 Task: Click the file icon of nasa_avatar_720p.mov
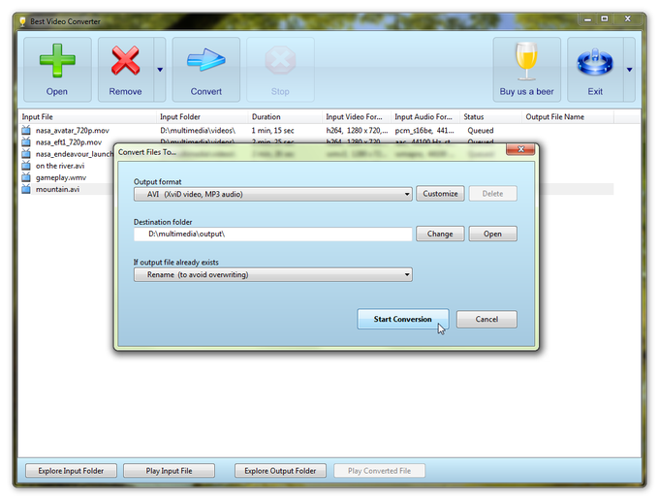pyautogui.click(x=26, y=130)
